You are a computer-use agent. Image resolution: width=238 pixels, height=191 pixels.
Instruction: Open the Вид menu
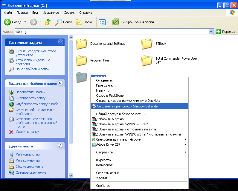(x=35, y=13)
